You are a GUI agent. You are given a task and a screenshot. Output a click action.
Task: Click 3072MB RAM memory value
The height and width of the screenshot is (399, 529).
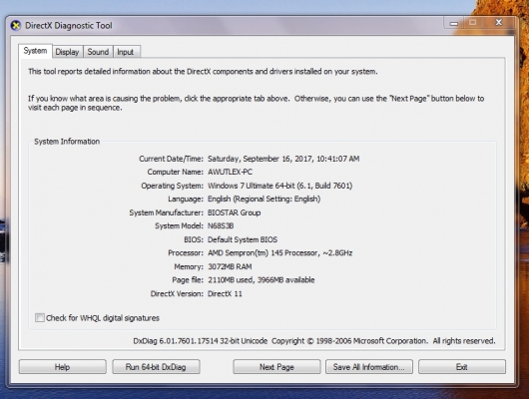[230, 266]
